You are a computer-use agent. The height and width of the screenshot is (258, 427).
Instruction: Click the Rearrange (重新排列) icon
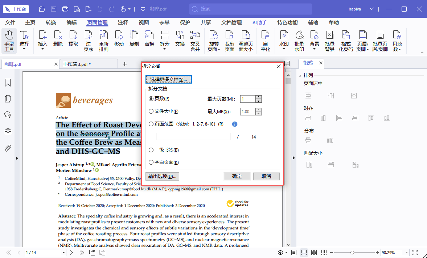103,41
